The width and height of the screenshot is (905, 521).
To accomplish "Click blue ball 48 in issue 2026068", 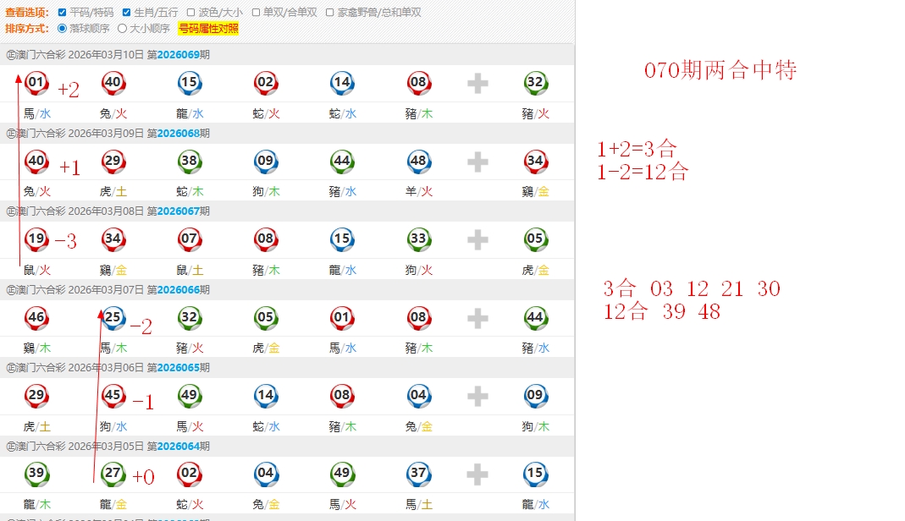I will [x=418, y=161].
